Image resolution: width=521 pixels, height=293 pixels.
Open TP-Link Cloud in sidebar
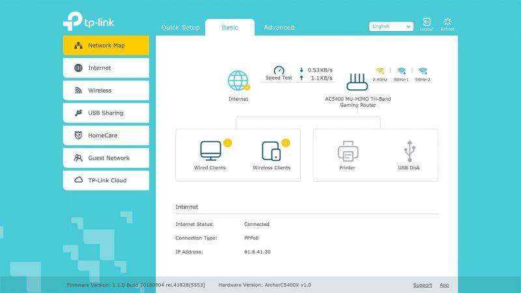pyautogui.click(x=106, y=180)
